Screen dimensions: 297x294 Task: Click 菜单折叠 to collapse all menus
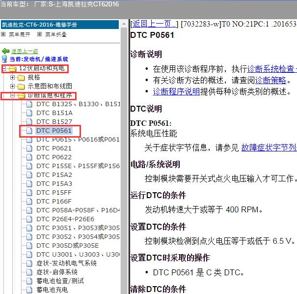coord(55,34)
